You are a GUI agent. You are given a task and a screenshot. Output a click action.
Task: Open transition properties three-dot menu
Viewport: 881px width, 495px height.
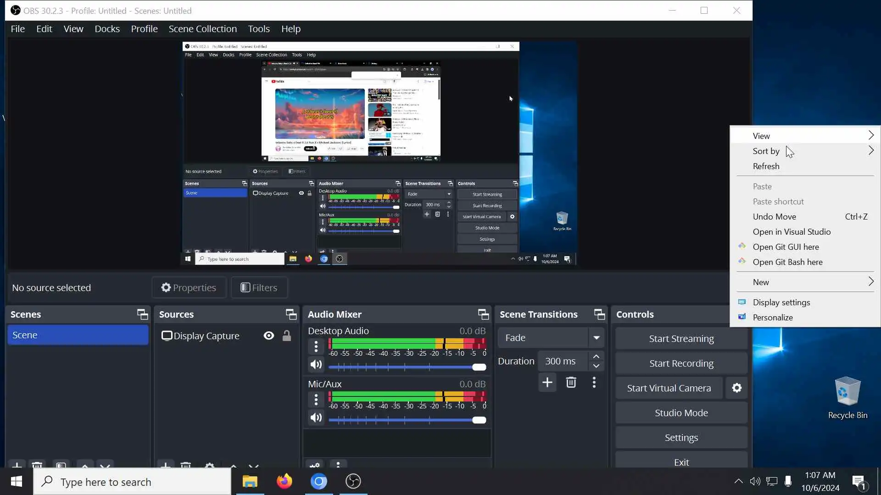[x=594, y=383]
